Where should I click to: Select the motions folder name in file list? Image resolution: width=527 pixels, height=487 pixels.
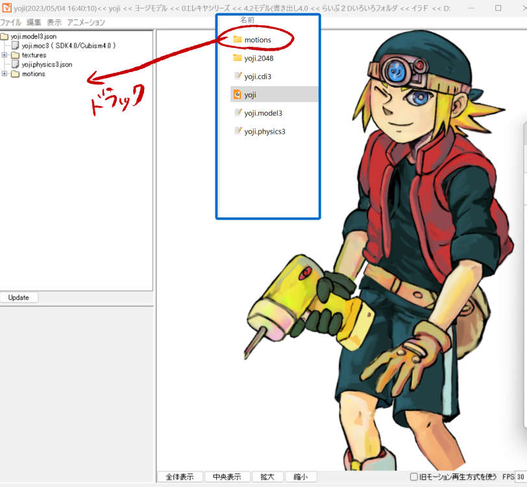pyautogui.click(x=258, y=40)
